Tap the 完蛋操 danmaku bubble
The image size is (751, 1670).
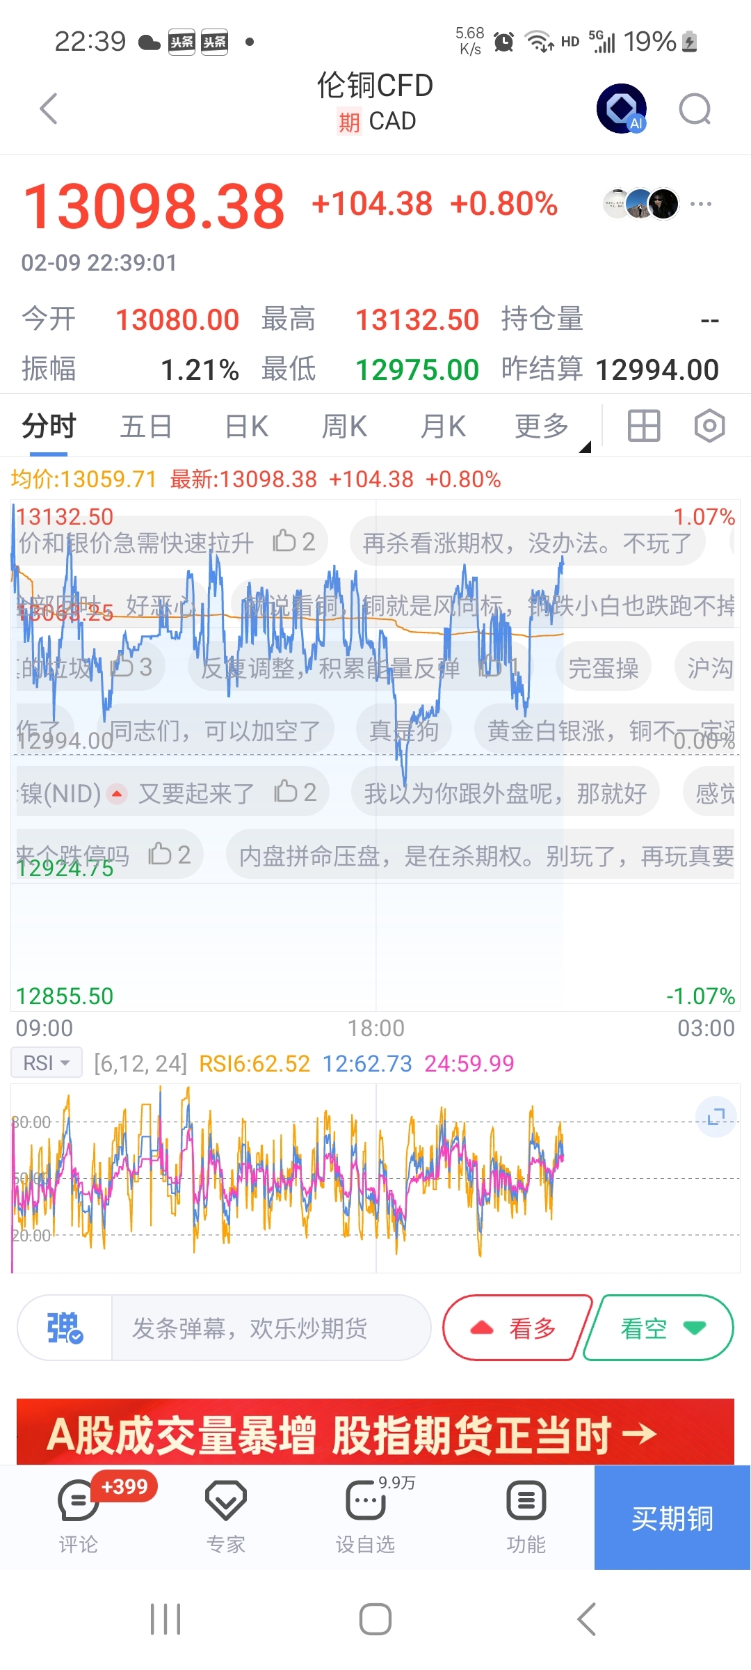click(x=604, y=668)
